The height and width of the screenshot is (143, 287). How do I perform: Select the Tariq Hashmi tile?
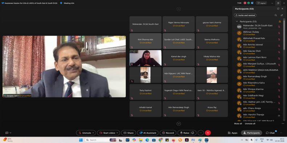[146, 92]
